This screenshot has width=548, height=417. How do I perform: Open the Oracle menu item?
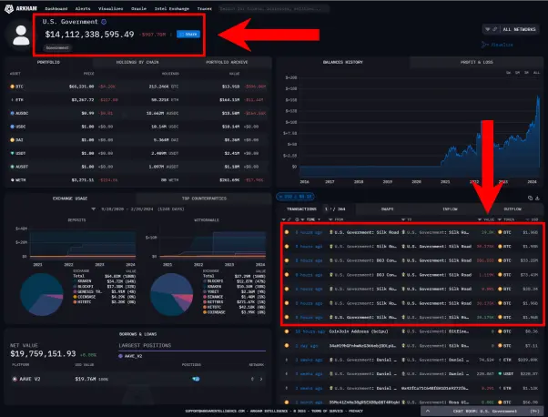pos(138,9)
